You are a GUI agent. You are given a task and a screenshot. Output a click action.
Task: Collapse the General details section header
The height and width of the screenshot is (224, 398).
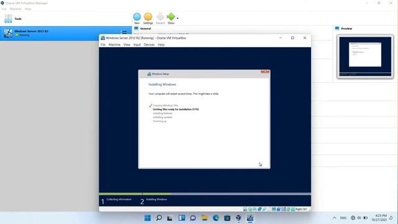pyautogui.click(x=146, y=29)
